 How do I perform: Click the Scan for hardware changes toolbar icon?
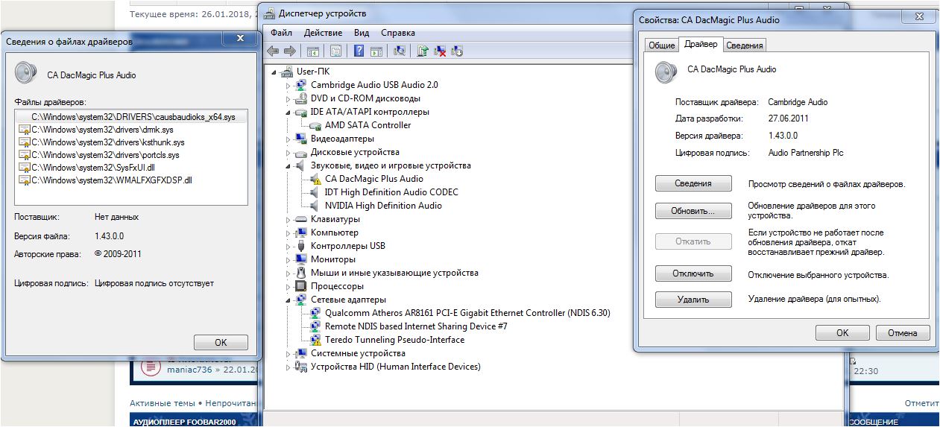400,51
